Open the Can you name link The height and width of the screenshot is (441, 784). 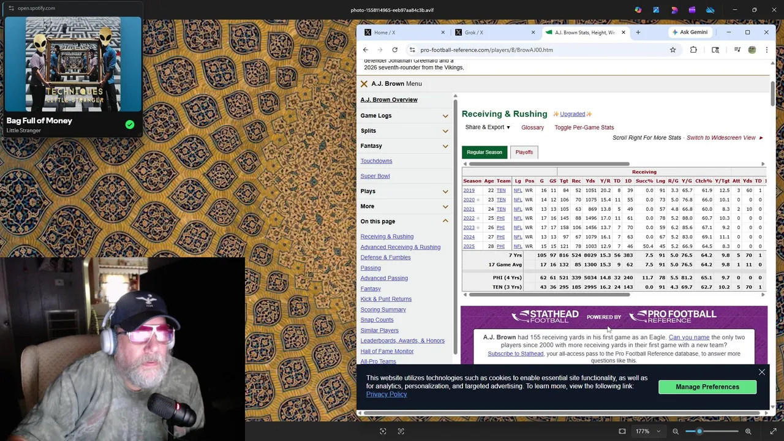point(689,337)
